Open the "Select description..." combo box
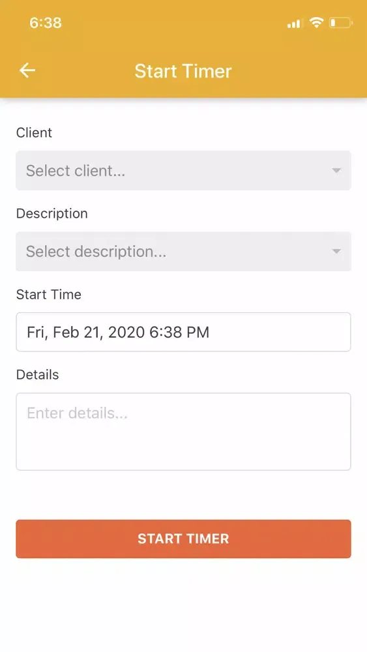The width and height of the screenshot is (367, 652). (x=183, y=251)
